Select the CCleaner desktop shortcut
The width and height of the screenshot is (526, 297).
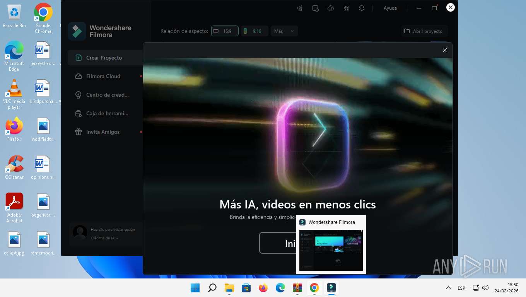point(14,167)
